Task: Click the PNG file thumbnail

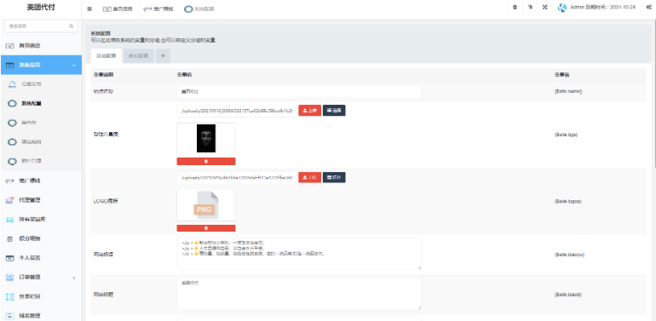Action: tap(206, 205)
